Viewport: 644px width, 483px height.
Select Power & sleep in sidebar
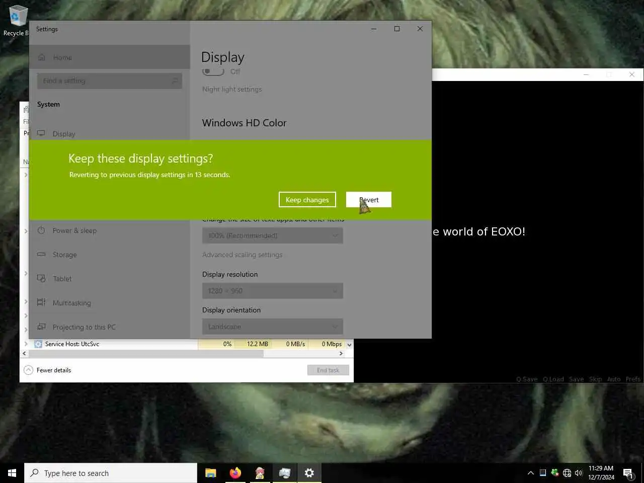(110, 230)
